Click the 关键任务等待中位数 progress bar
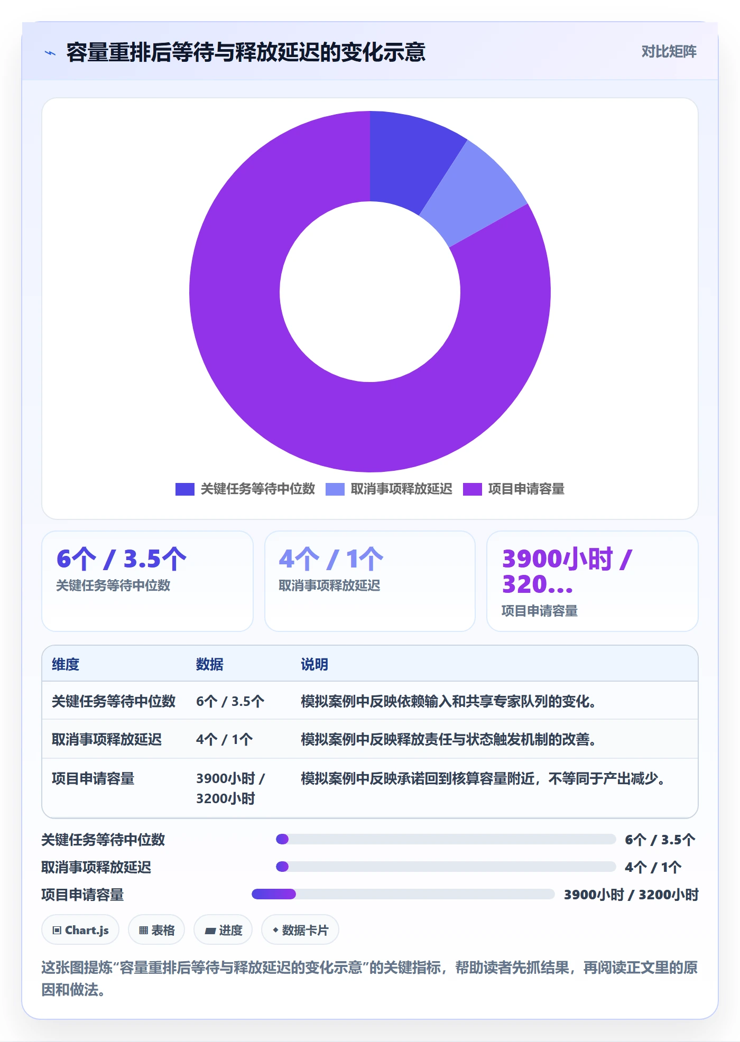 446,839
